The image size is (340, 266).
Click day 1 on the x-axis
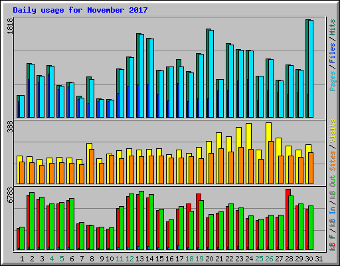click(22, 259)
